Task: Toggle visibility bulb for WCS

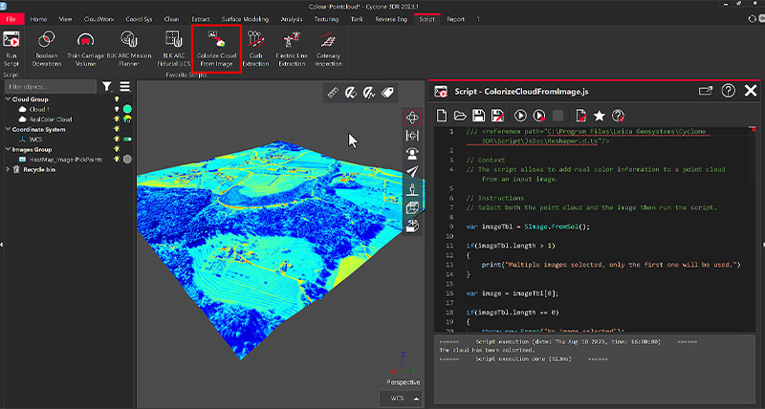Action: (117, 140)
